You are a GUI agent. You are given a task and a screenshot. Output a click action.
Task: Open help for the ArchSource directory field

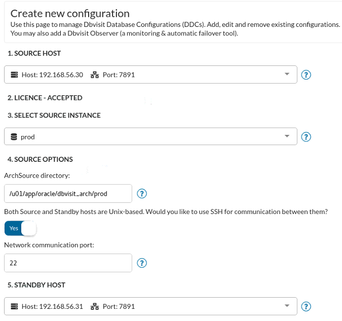142,194
